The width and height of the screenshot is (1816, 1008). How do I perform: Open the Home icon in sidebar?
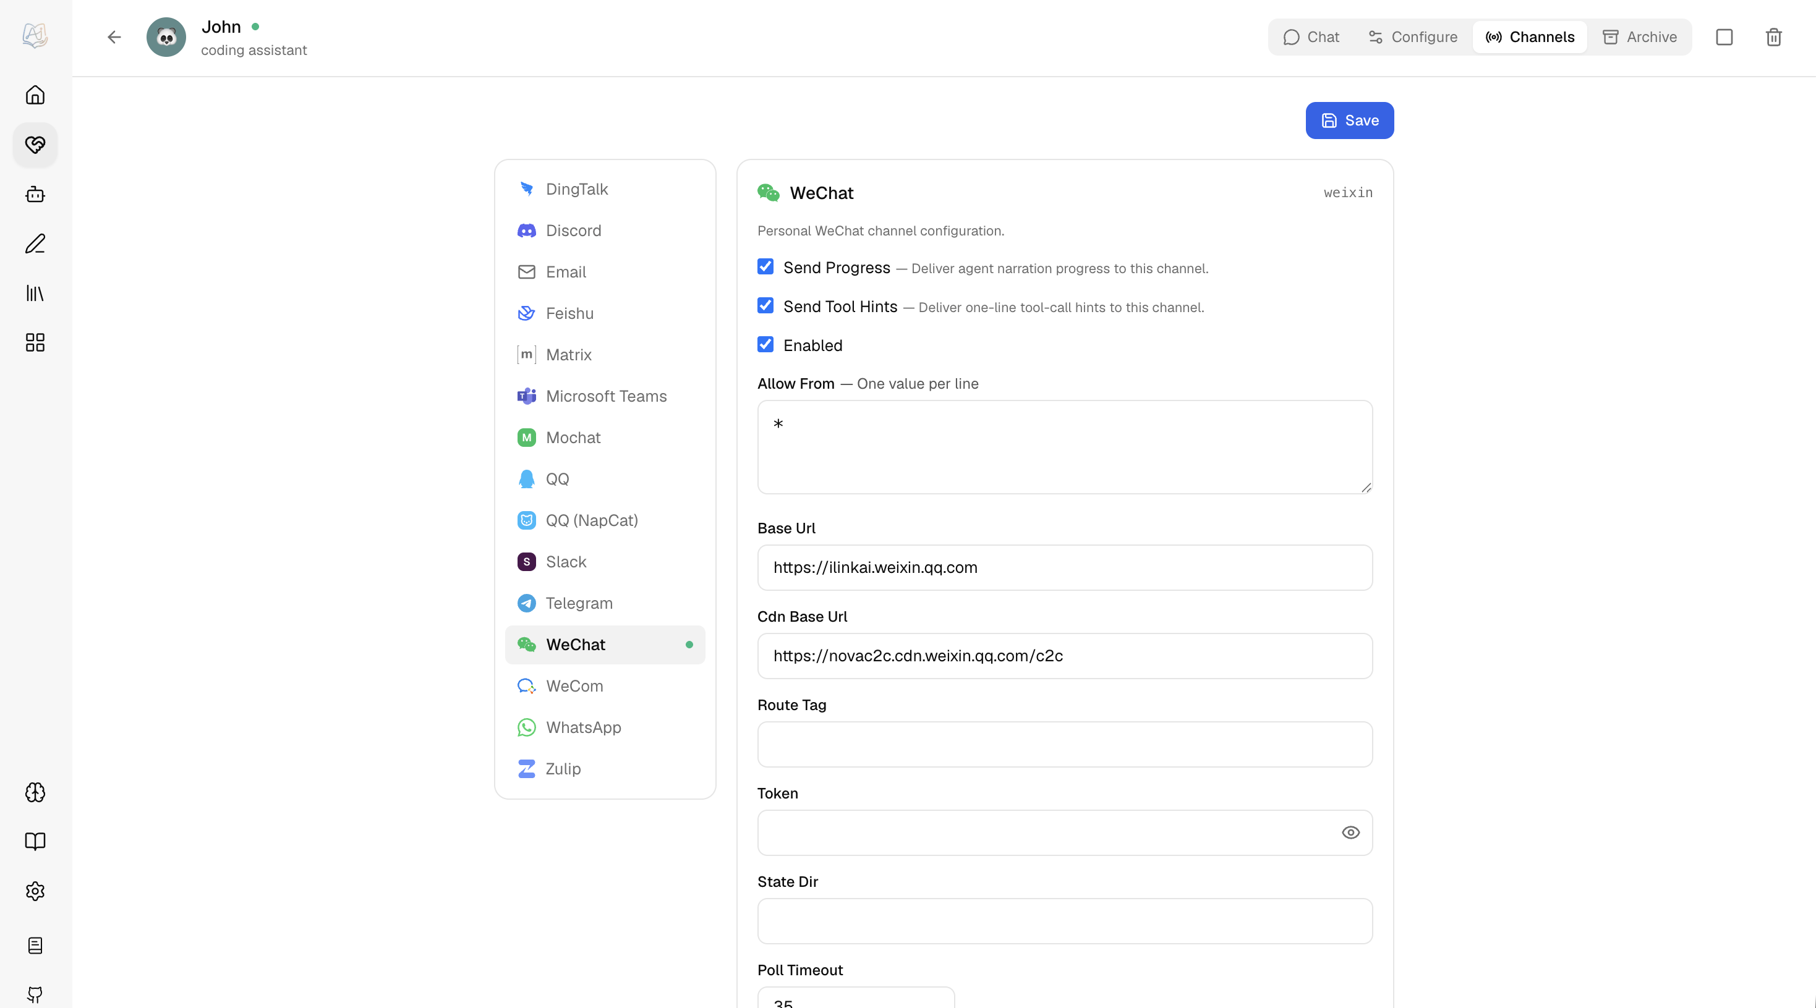35,95
